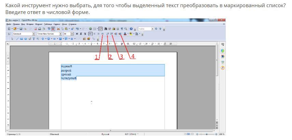Open the Таблица menu
Image resolution: width=292 pixels, height=140 pixels.
pyautogui.click(x=48, y=24)
